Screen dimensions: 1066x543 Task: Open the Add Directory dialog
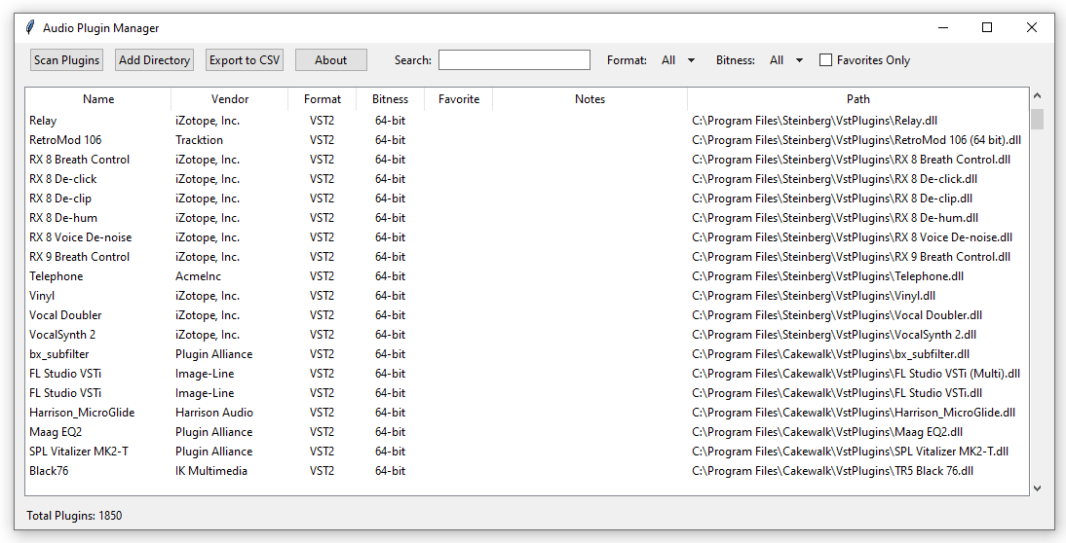tap(154, 59)
